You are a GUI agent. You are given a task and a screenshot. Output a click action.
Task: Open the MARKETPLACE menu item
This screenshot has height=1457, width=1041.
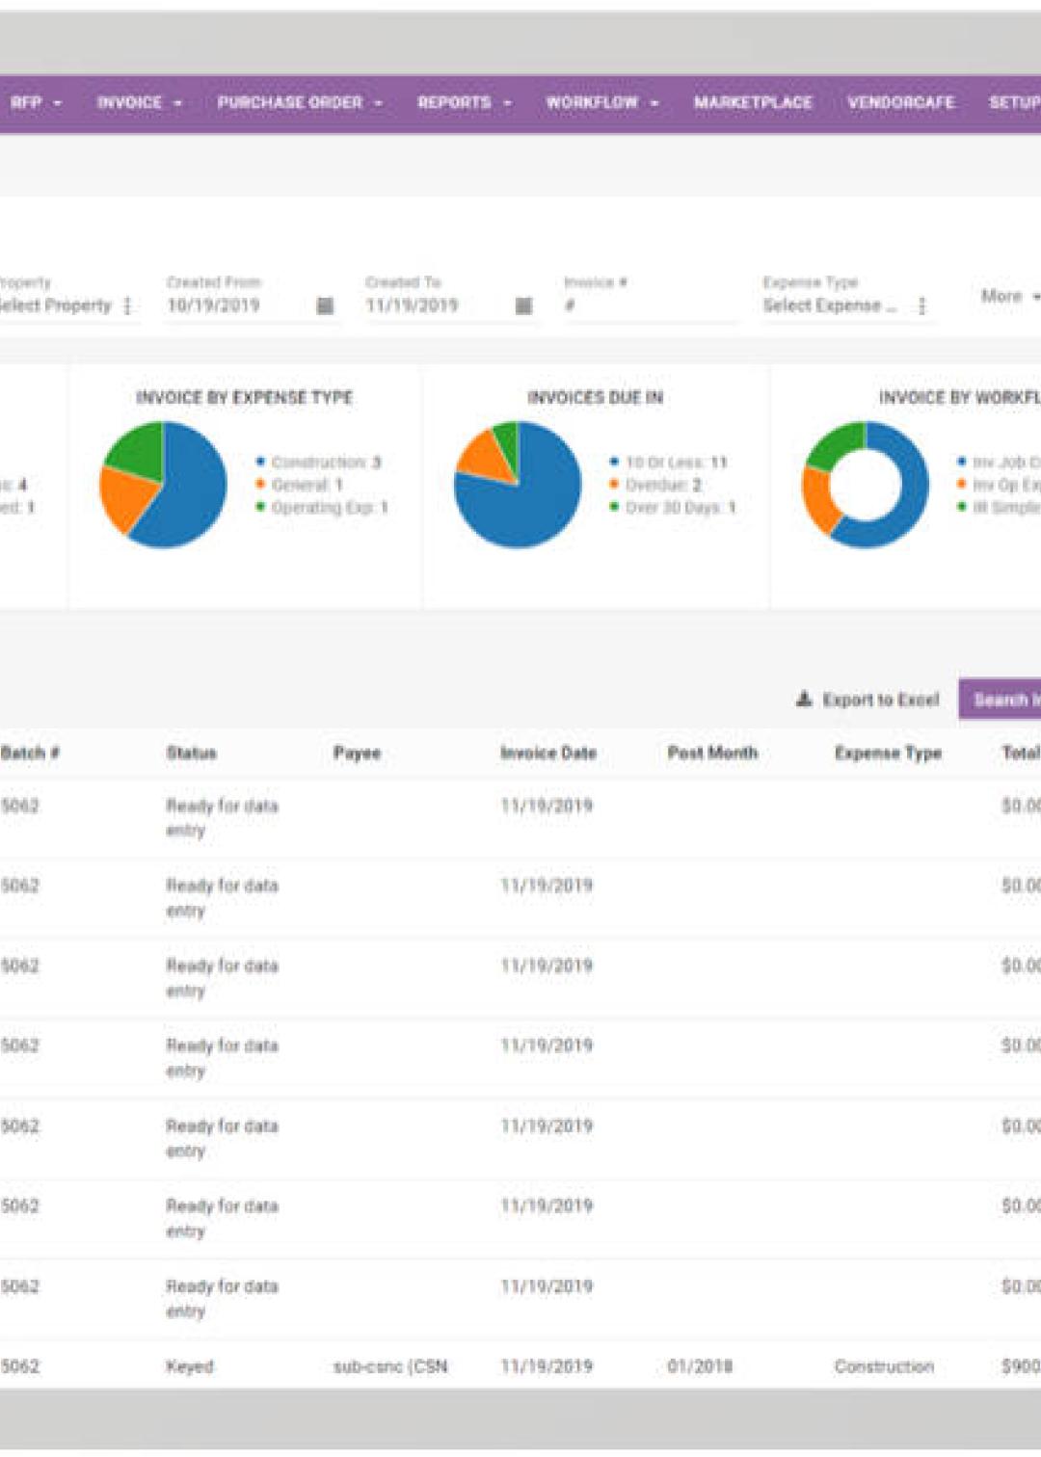753,102
